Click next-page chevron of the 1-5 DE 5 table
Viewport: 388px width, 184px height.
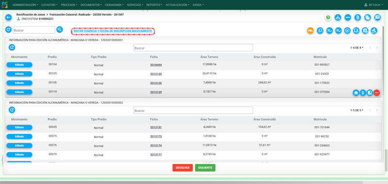tap(377, 110)
